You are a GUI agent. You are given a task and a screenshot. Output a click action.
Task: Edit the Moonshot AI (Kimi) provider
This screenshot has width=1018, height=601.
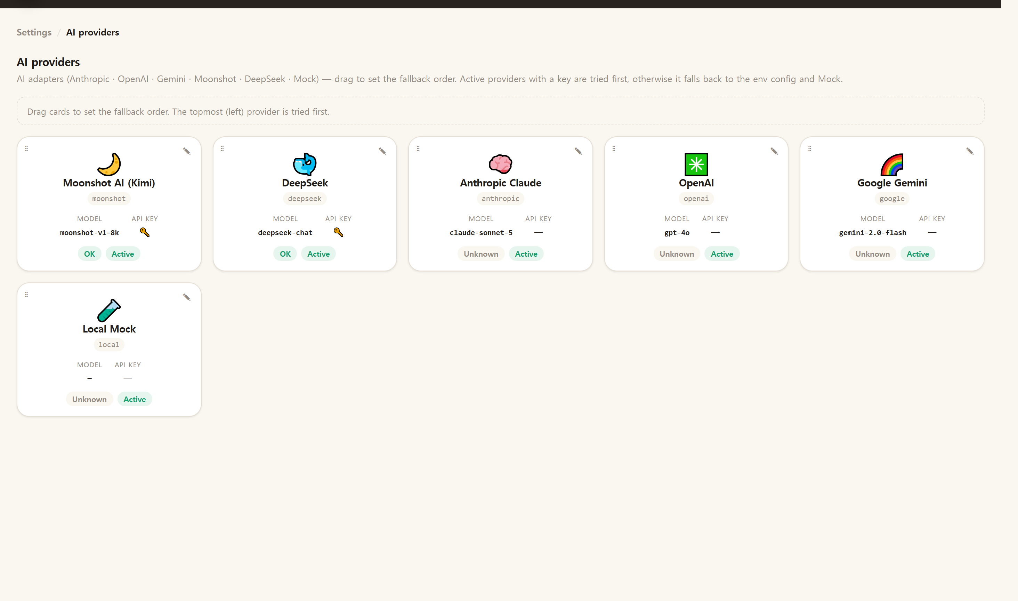(x=187, y=151)
